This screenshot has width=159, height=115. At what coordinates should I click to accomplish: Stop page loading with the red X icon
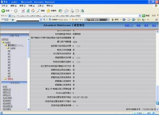click(23, 11)
